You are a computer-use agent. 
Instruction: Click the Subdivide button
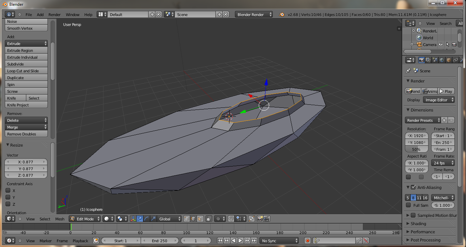tap(26, 64)
